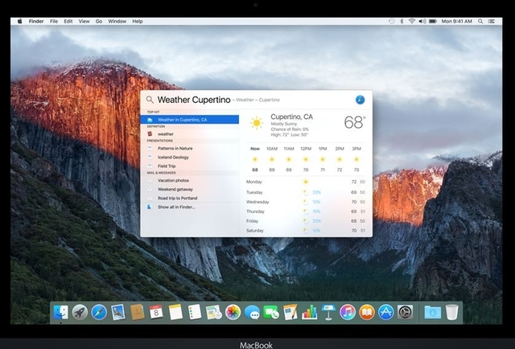Image resolution: width=515 pixels, height=349 pixels.
Task: Open Trash in the Dock
Action: [x=452, y=312]
